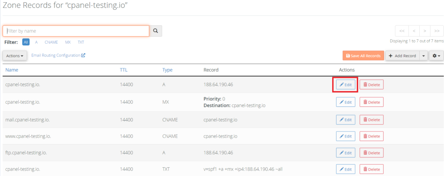Go to next page arrow

click(425, 31)
